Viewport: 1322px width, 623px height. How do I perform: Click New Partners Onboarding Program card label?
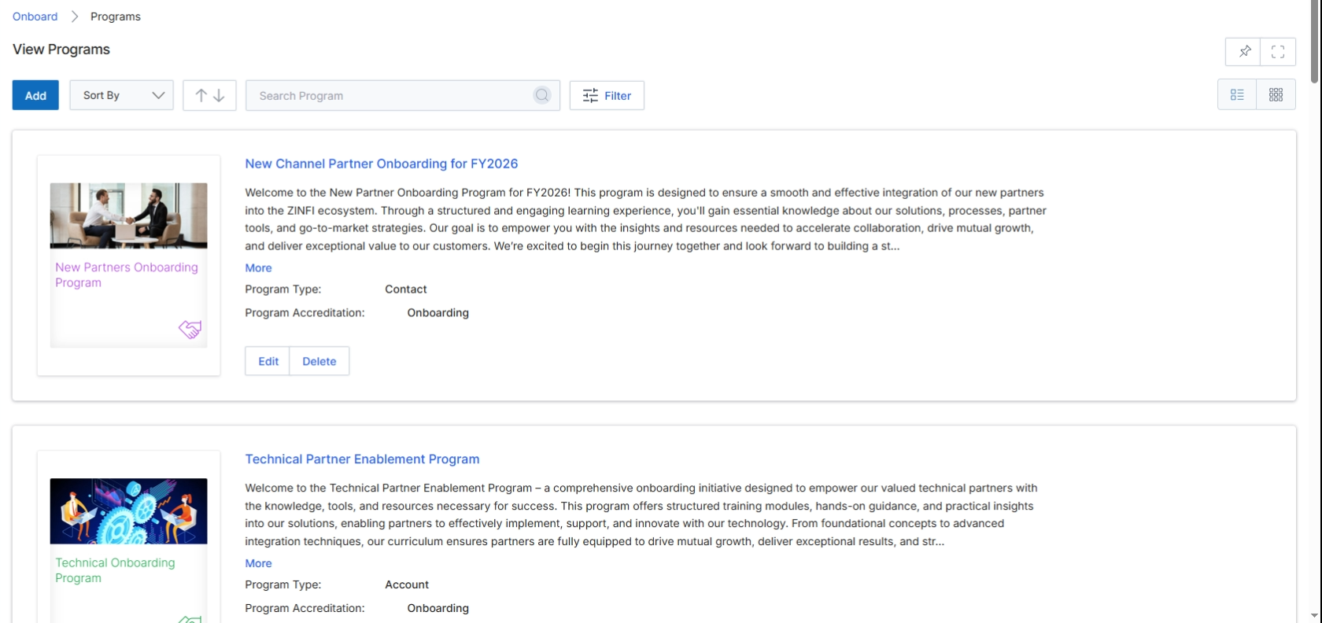pos(127,275)
